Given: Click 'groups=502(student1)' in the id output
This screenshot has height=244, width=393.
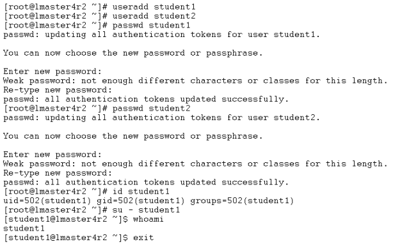Looking at the screenshot, I should 242,201.
